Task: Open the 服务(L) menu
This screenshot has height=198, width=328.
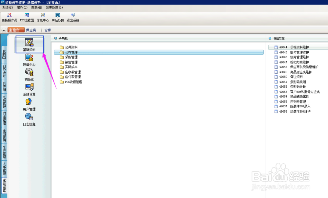Action: coord(22,8)
